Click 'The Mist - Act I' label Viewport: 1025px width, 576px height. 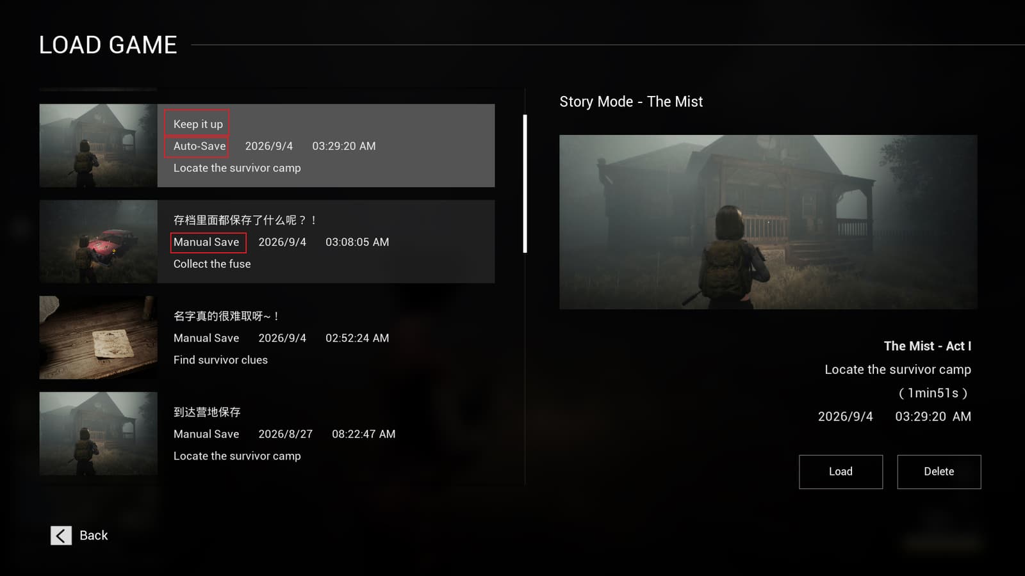tap(928, 346)
